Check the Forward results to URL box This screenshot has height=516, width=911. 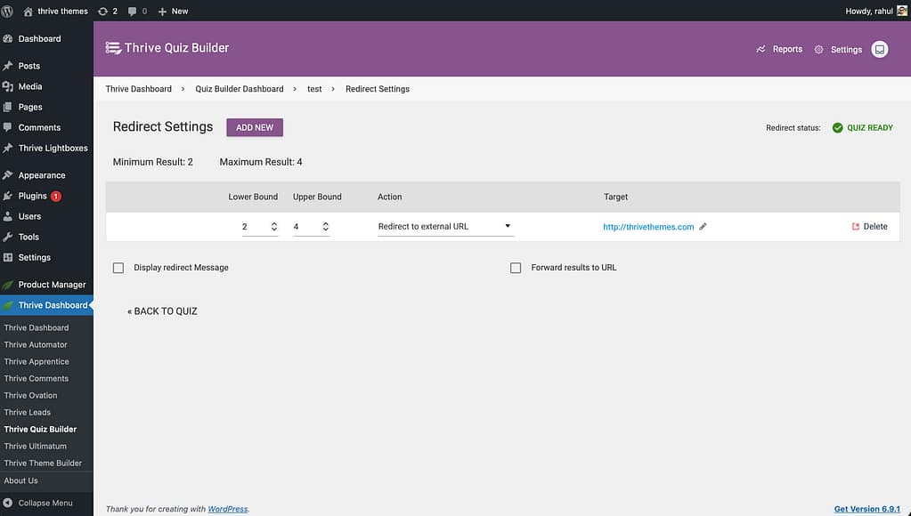click(x=516, y=268)
